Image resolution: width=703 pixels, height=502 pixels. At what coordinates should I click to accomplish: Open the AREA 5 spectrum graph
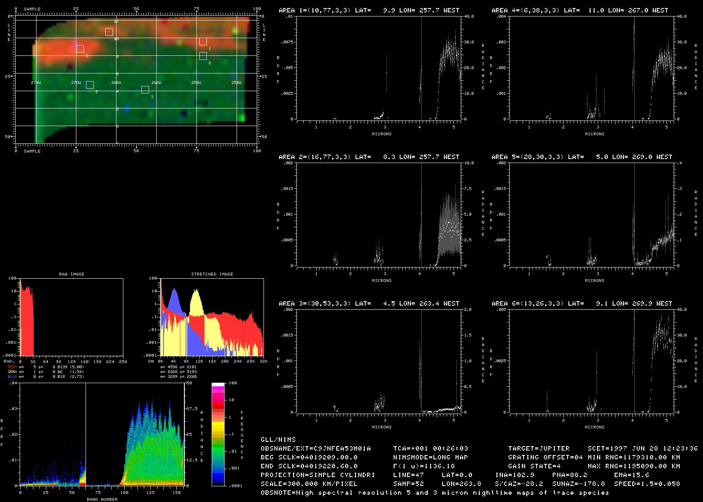point(593,214)
